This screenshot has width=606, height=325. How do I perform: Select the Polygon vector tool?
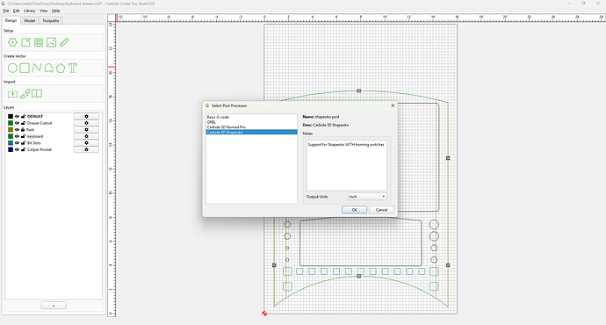[61, 68]
